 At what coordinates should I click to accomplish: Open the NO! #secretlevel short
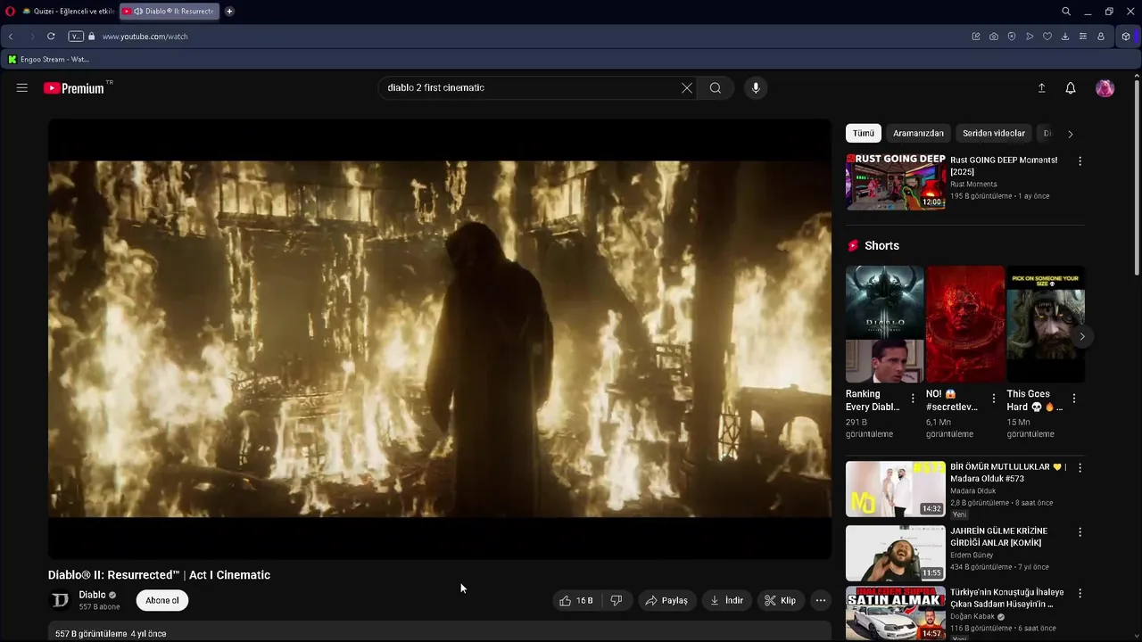coord(965,325)
